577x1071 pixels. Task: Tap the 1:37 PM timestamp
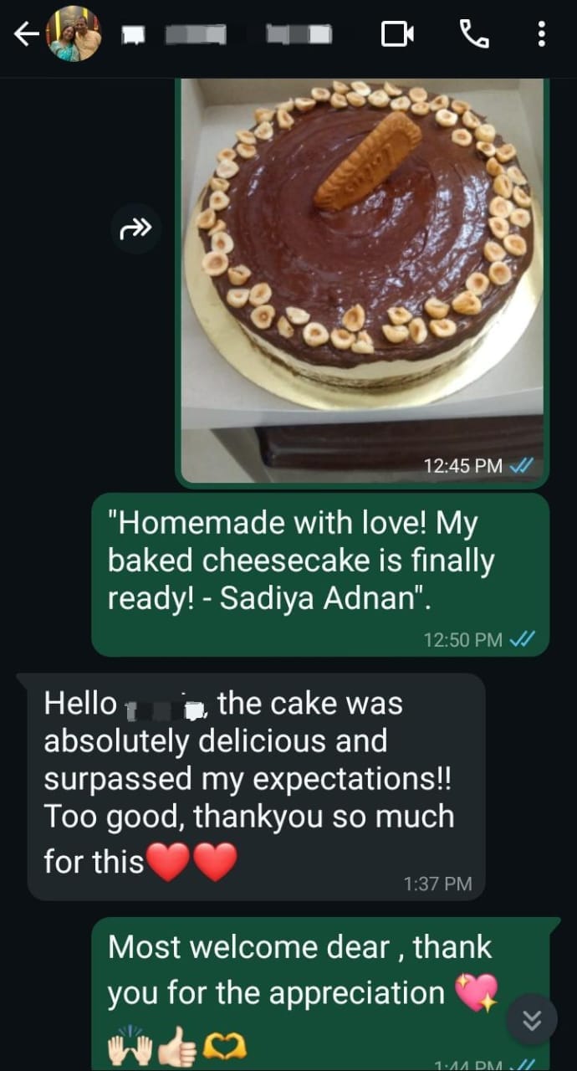(437, 884)
